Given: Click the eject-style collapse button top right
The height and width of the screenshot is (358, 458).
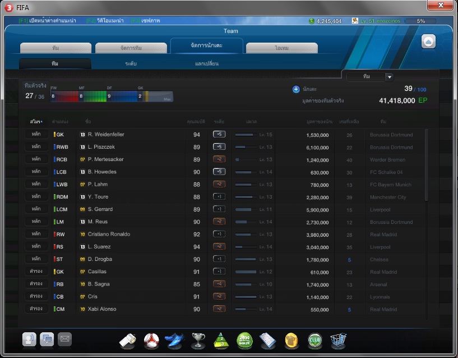Looking at the screenshot, I should pos(428,42).
